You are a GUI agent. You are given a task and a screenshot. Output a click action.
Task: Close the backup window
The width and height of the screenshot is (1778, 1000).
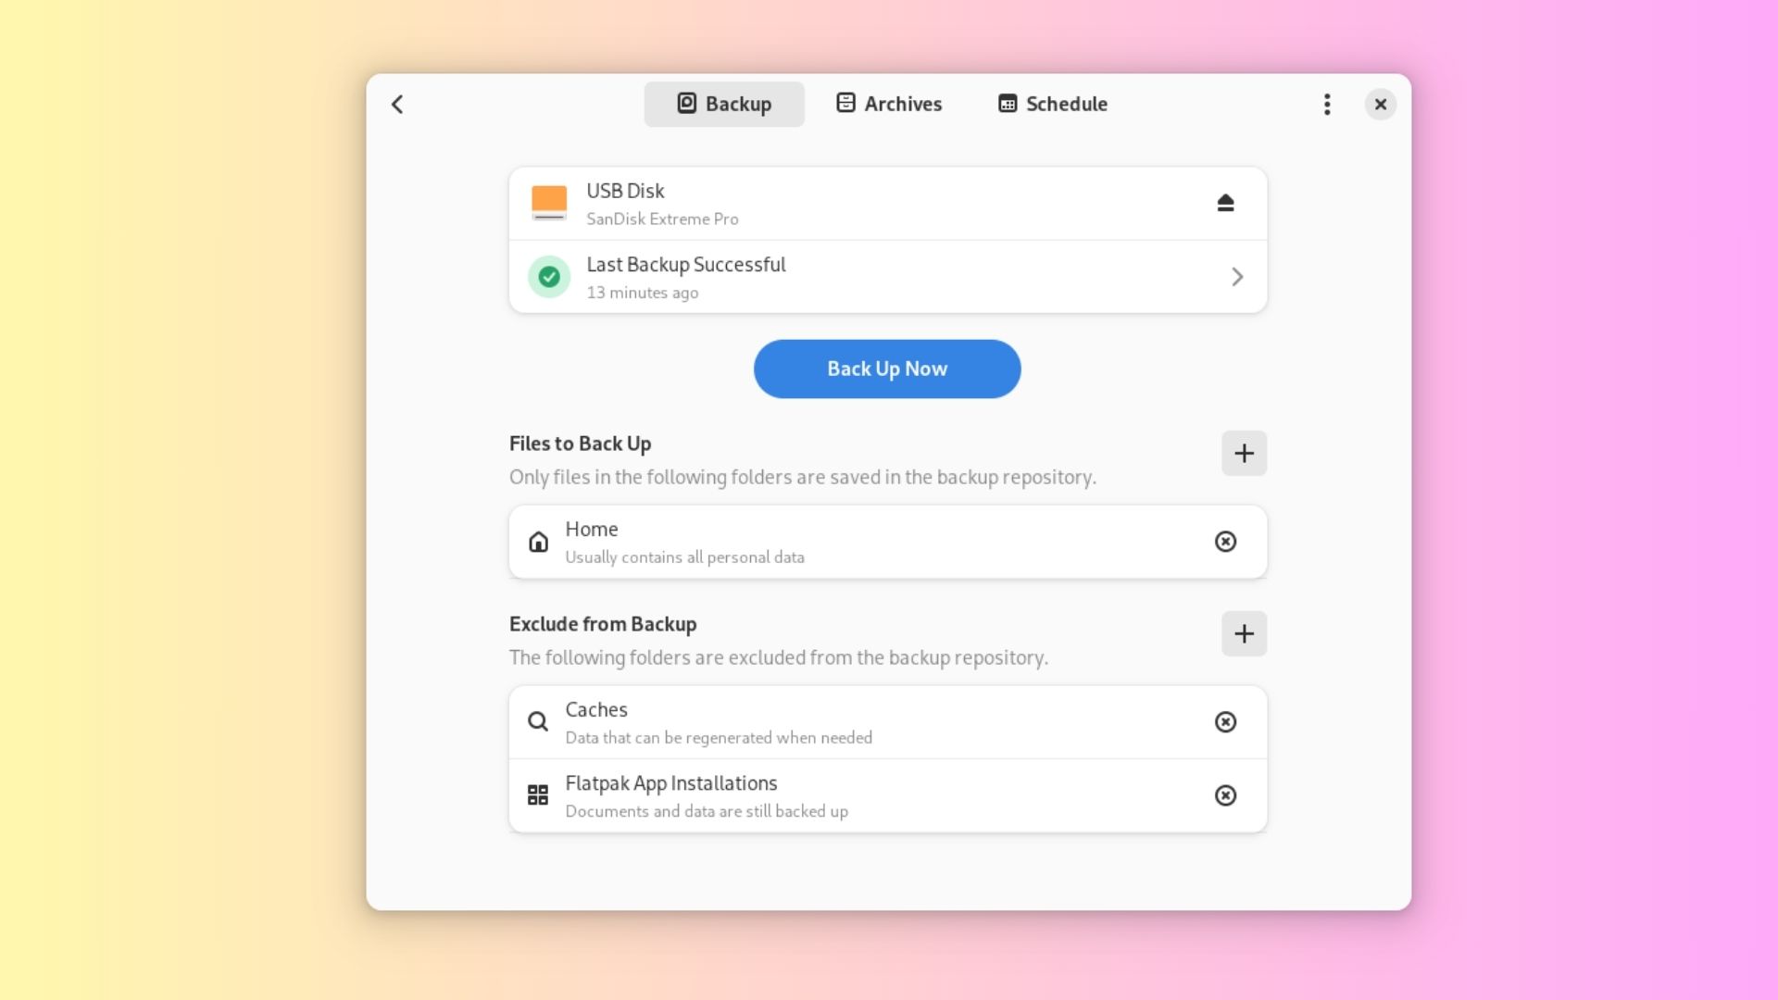[x=1380, y=104]
